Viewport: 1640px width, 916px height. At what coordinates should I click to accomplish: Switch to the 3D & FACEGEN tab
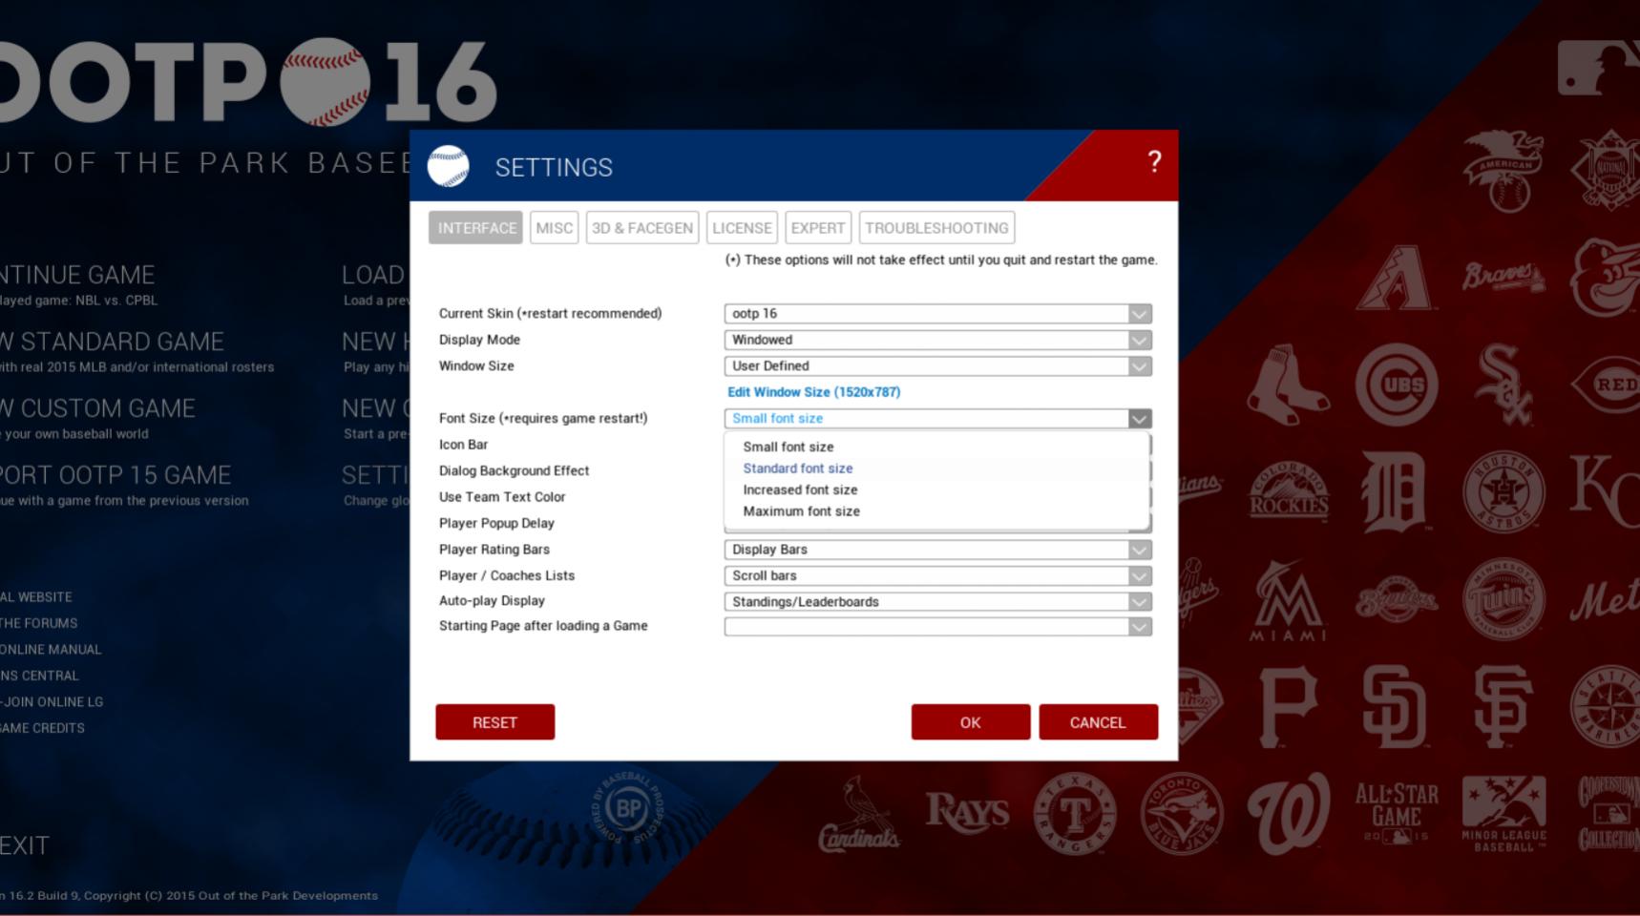pyautogui.click(x=642, y=228)
